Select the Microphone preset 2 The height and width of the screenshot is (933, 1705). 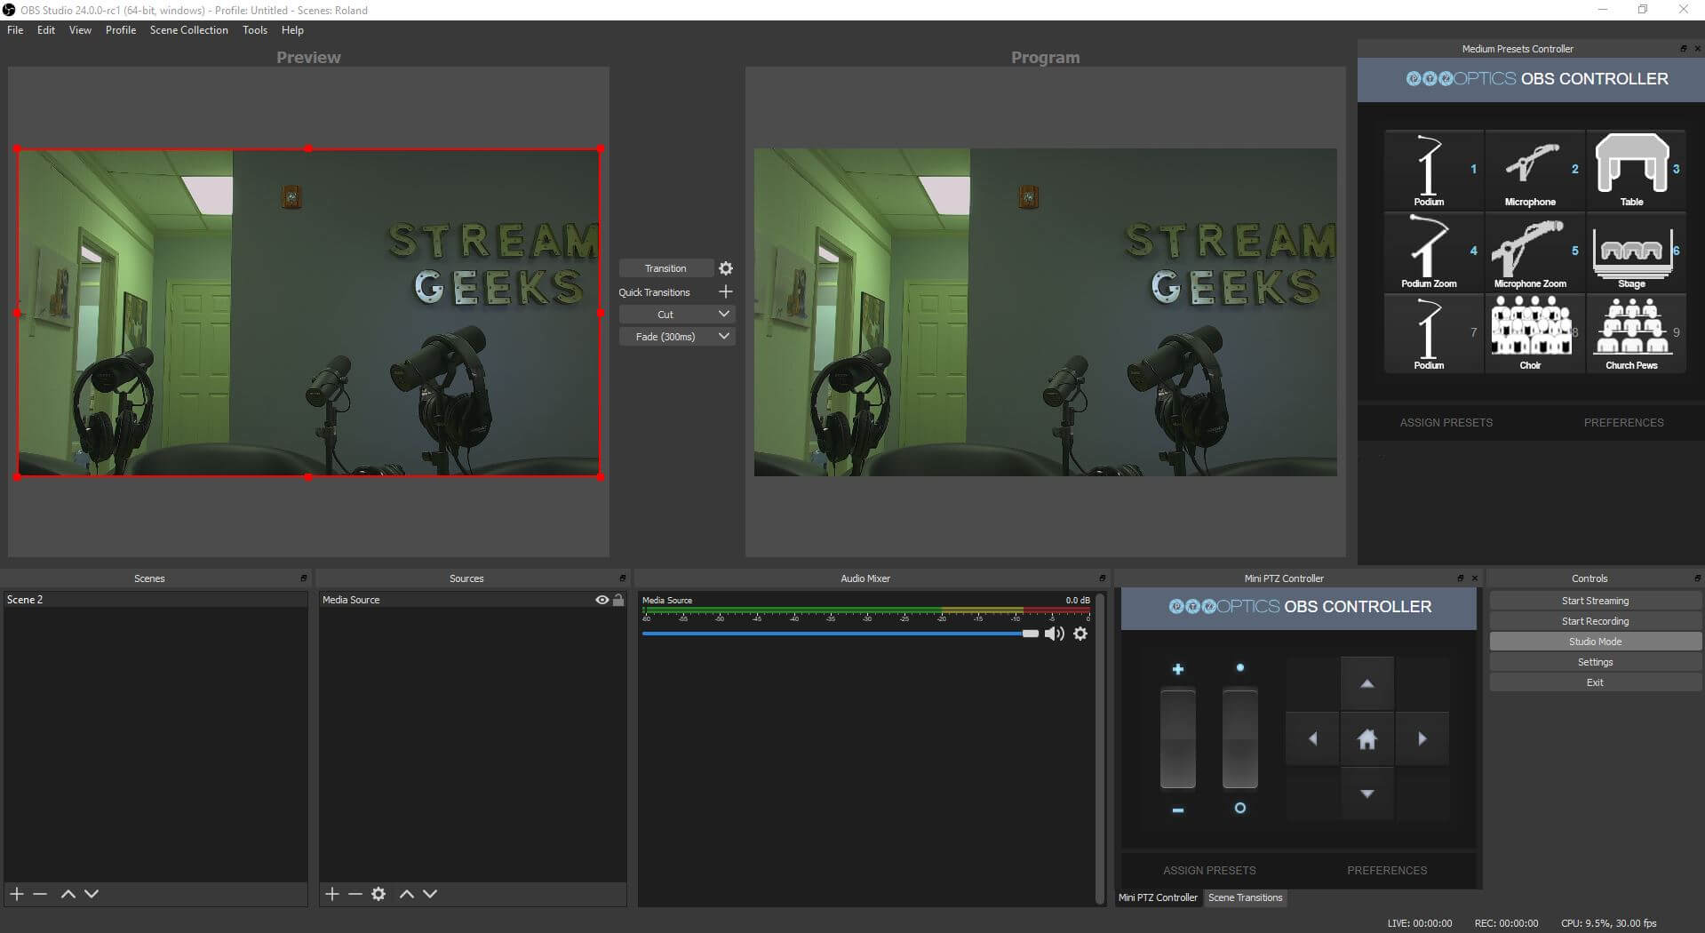pos(1534,170)
